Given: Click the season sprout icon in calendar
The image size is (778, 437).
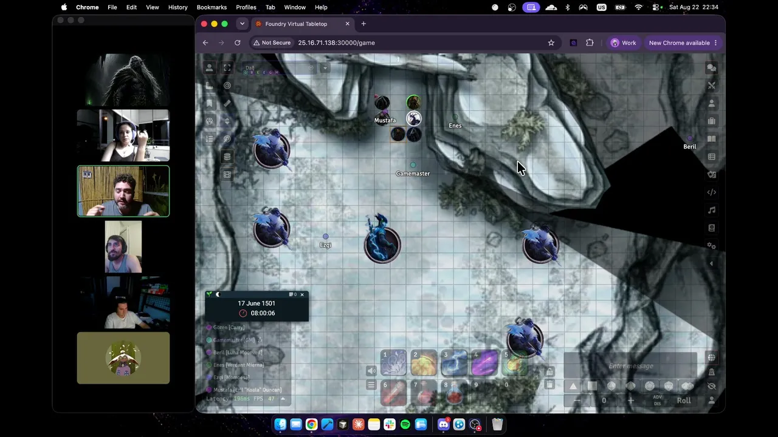Looking at the screenshot, I should click(x=210, y=295).
